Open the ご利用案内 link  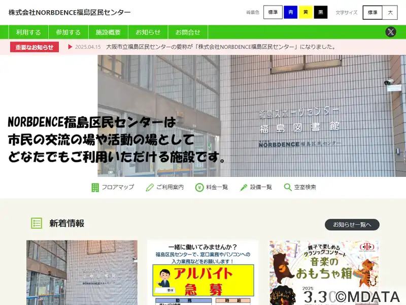(170, 187)
